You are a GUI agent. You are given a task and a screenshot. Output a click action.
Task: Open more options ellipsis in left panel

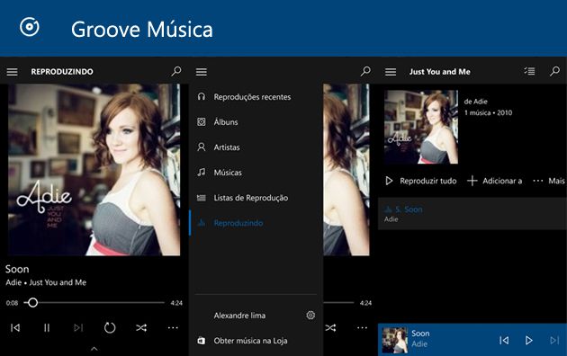pyautogui.click(x=173, y=328)
